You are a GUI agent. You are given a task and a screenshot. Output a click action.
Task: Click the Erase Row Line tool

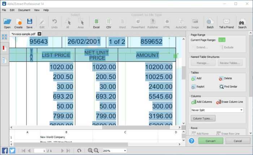(228, 133)
